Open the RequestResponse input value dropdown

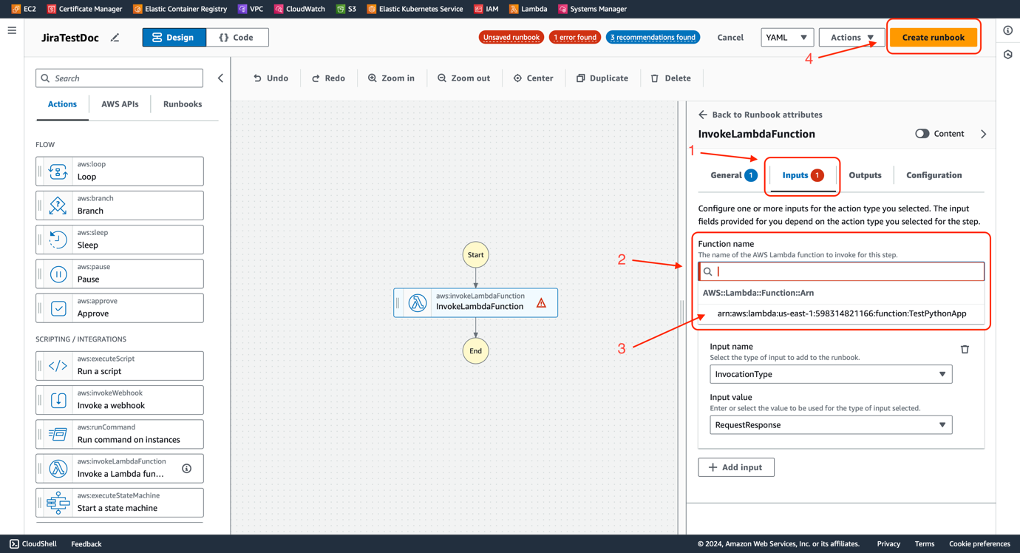coord(831,425)
